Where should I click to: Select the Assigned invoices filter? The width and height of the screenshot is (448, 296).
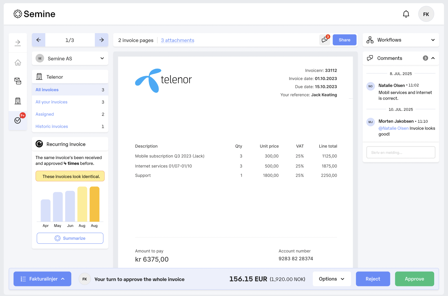70,114
